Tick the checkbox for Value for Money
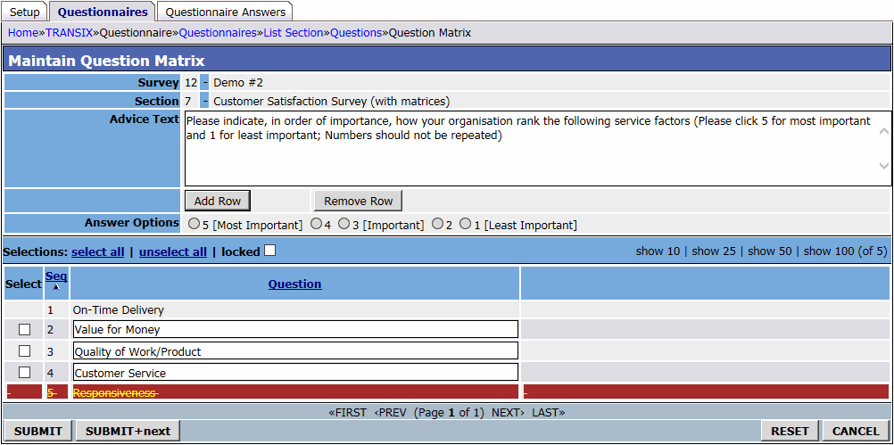 (x=25, y=330)
